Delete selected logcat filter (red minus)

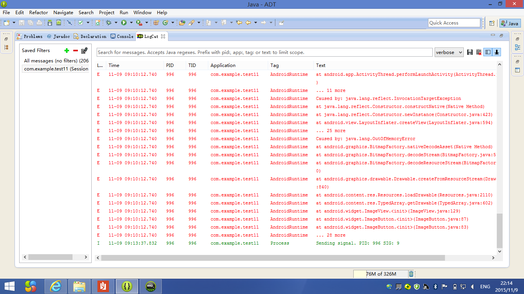(76, 51)
